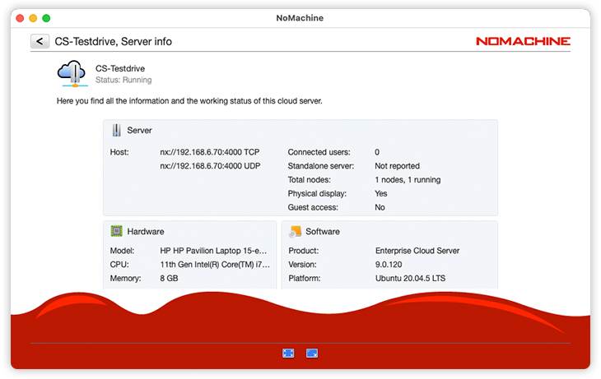Click the fullscreen icon in bottom bar
Image resolution: width=601 pixels, height=379 pixels.
288,353
